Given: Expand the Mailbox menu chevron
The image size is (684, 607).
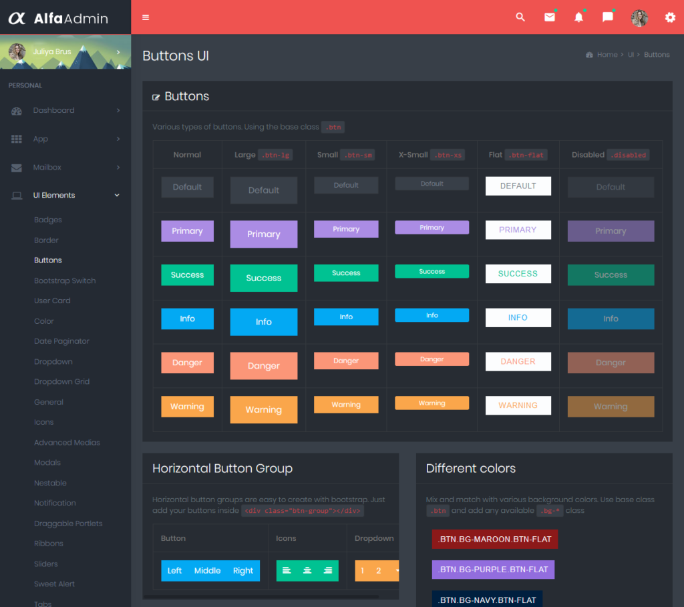Looking at the screenshot, I should [118, 167].
